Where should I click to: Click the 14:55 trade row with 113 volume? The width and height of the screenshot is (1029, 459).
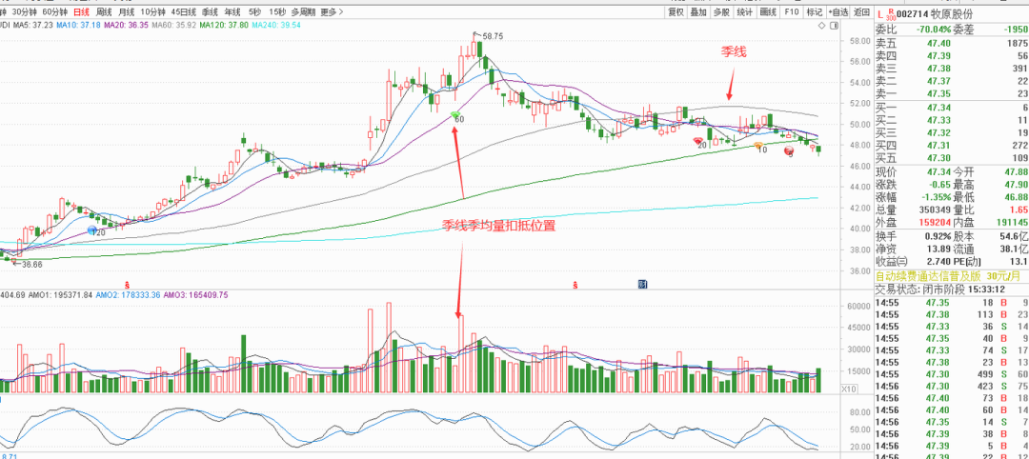pos(952,314)
